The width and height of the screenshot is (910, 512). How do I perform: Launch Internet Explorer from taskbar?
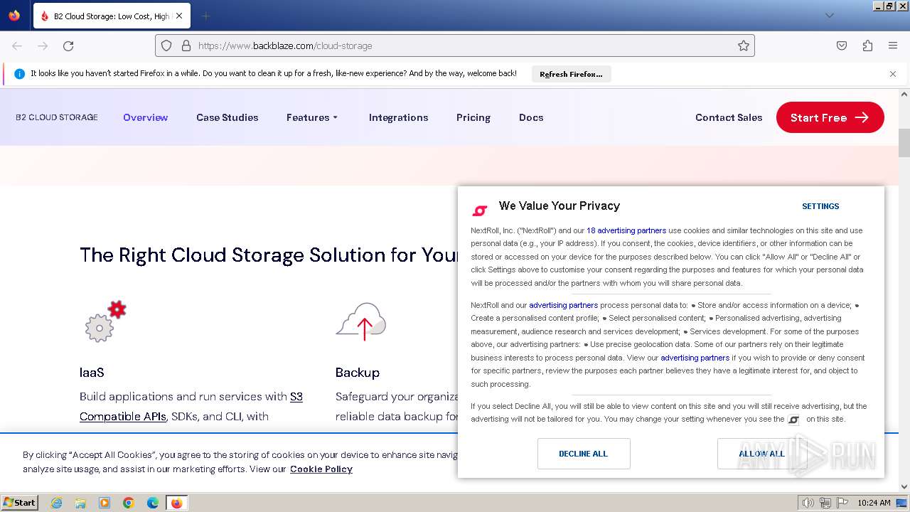click(x=56, y=503)
